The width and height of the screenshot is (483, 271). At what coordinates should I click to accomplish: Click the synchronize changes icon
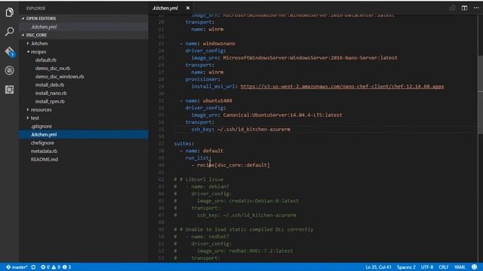click(x=33, y=267)
